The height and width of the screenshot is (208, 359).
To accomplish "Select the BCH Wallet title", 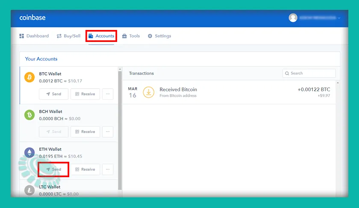I will point(50,111).
